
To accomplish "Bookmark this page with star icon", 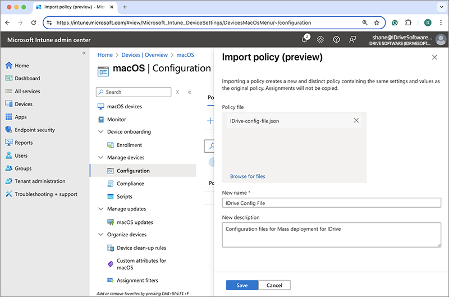I will pos(377,23).
